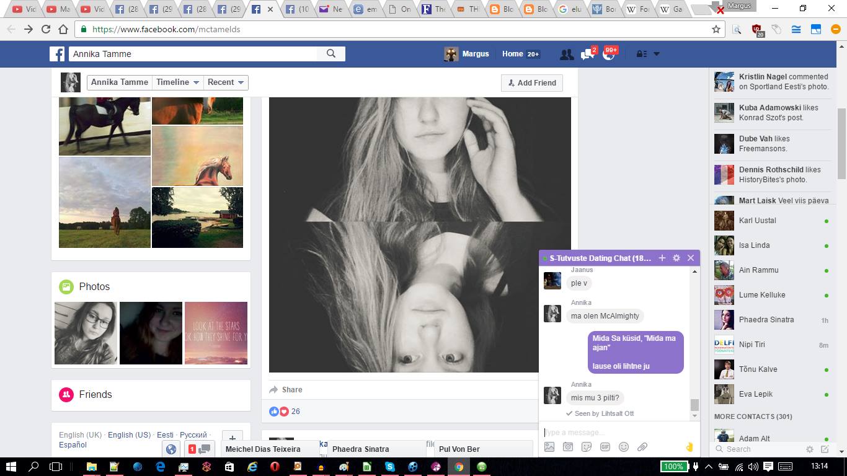The image size is (847, 476).
Task: Open Facebook friend requests icon
Action: click(566, 55)
